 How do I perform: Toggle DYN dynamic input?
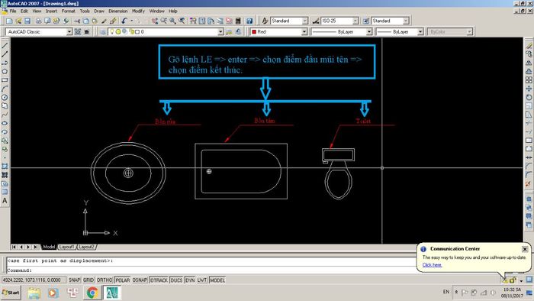(190, 280)
